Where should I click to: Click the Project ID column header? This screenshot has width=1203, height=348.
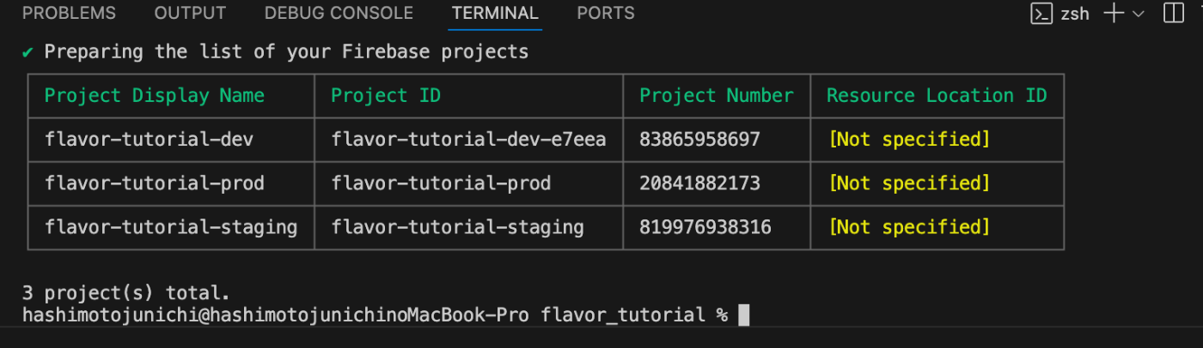(386, 95)
